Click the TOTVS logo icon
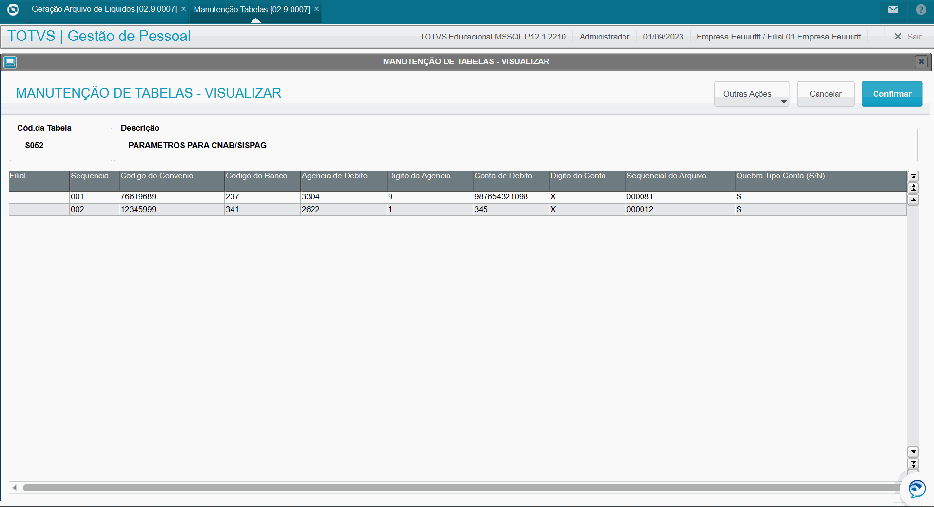 (13, 9)
